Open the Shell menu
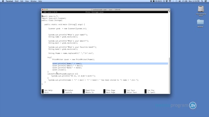 click(x=17, y=1)
